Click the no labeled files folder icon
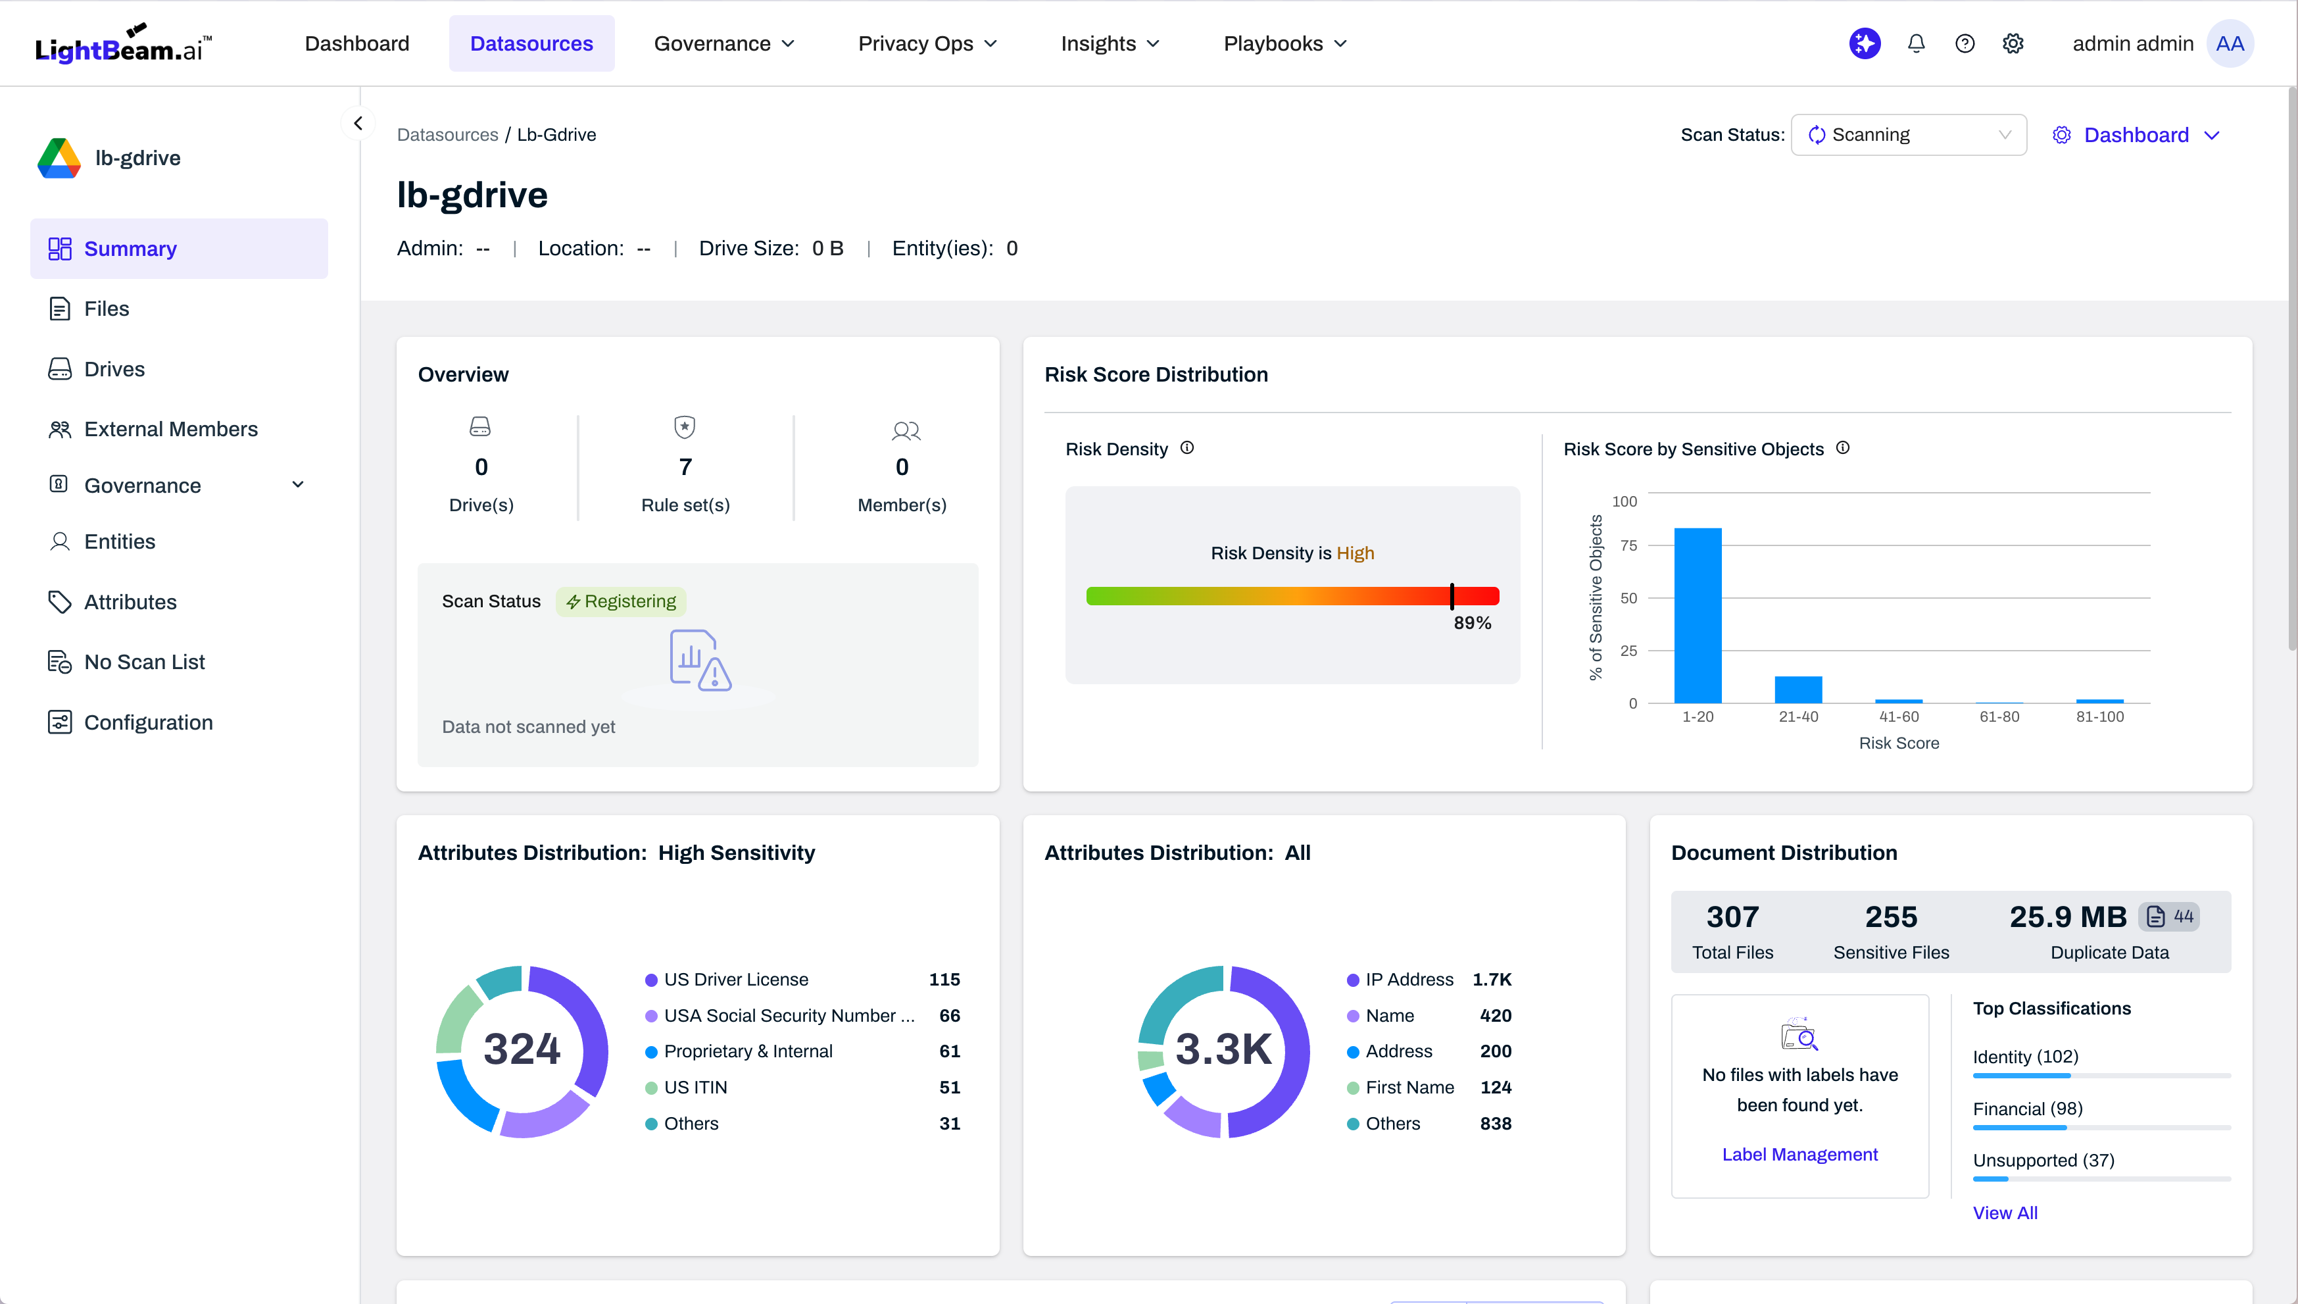2298x1304 pixels. click(1799, 1033)
